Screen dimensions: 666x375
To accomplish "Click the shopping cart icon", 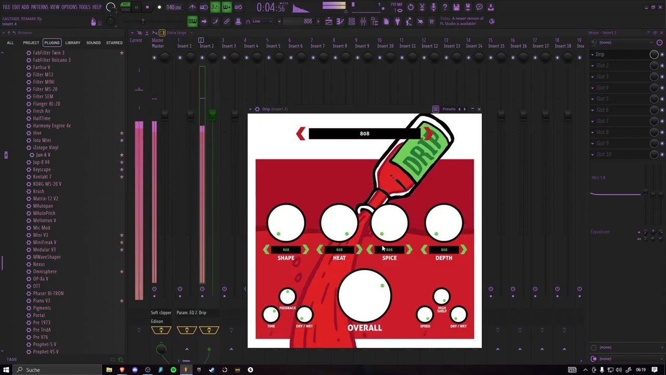I will pos(432,21).
